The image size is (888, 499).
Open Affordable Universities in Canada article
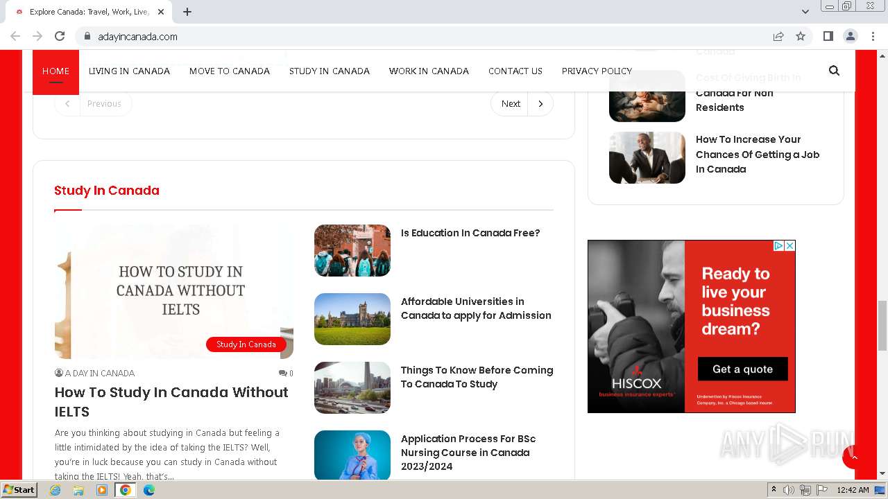[x=476, y=308]
